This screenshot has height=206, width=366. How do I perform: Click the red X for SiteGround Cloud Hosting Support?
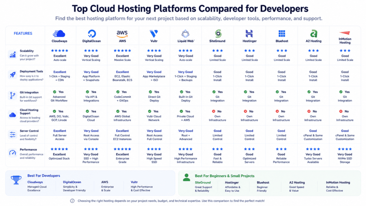tap(214, 112)
